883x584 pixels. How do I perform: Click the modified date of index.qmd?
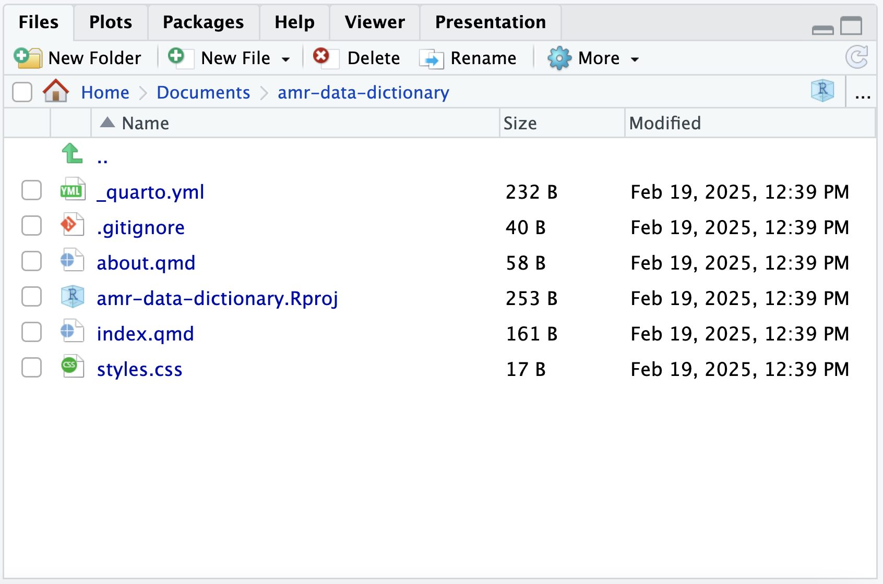tap(740, 334)
